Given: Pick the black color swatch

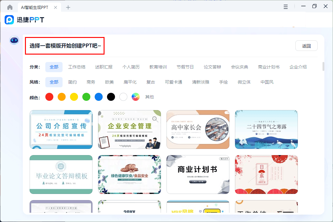Looking at the screenshot, I should [x=111, y=97].
